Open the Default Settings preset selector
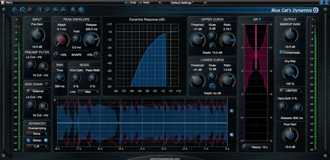This screenshot has width=330, height=160. (x=182, y=3)
